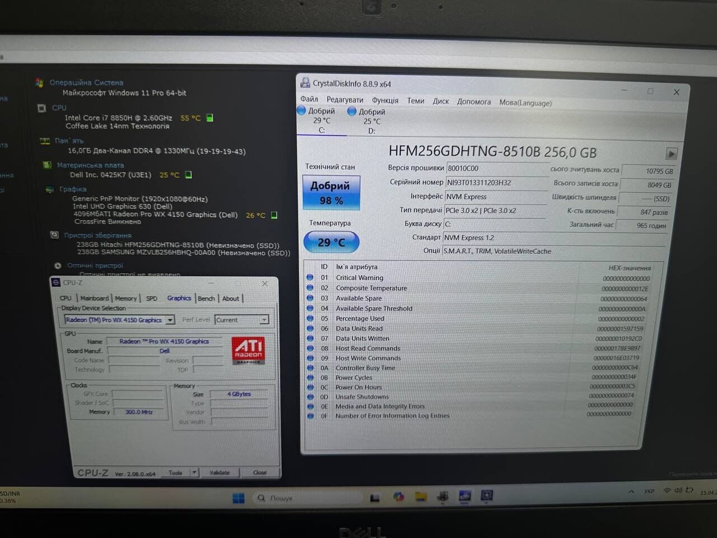Click the ATI Radeon graphics logo
717x538 pixels.
tap(248, 351)
